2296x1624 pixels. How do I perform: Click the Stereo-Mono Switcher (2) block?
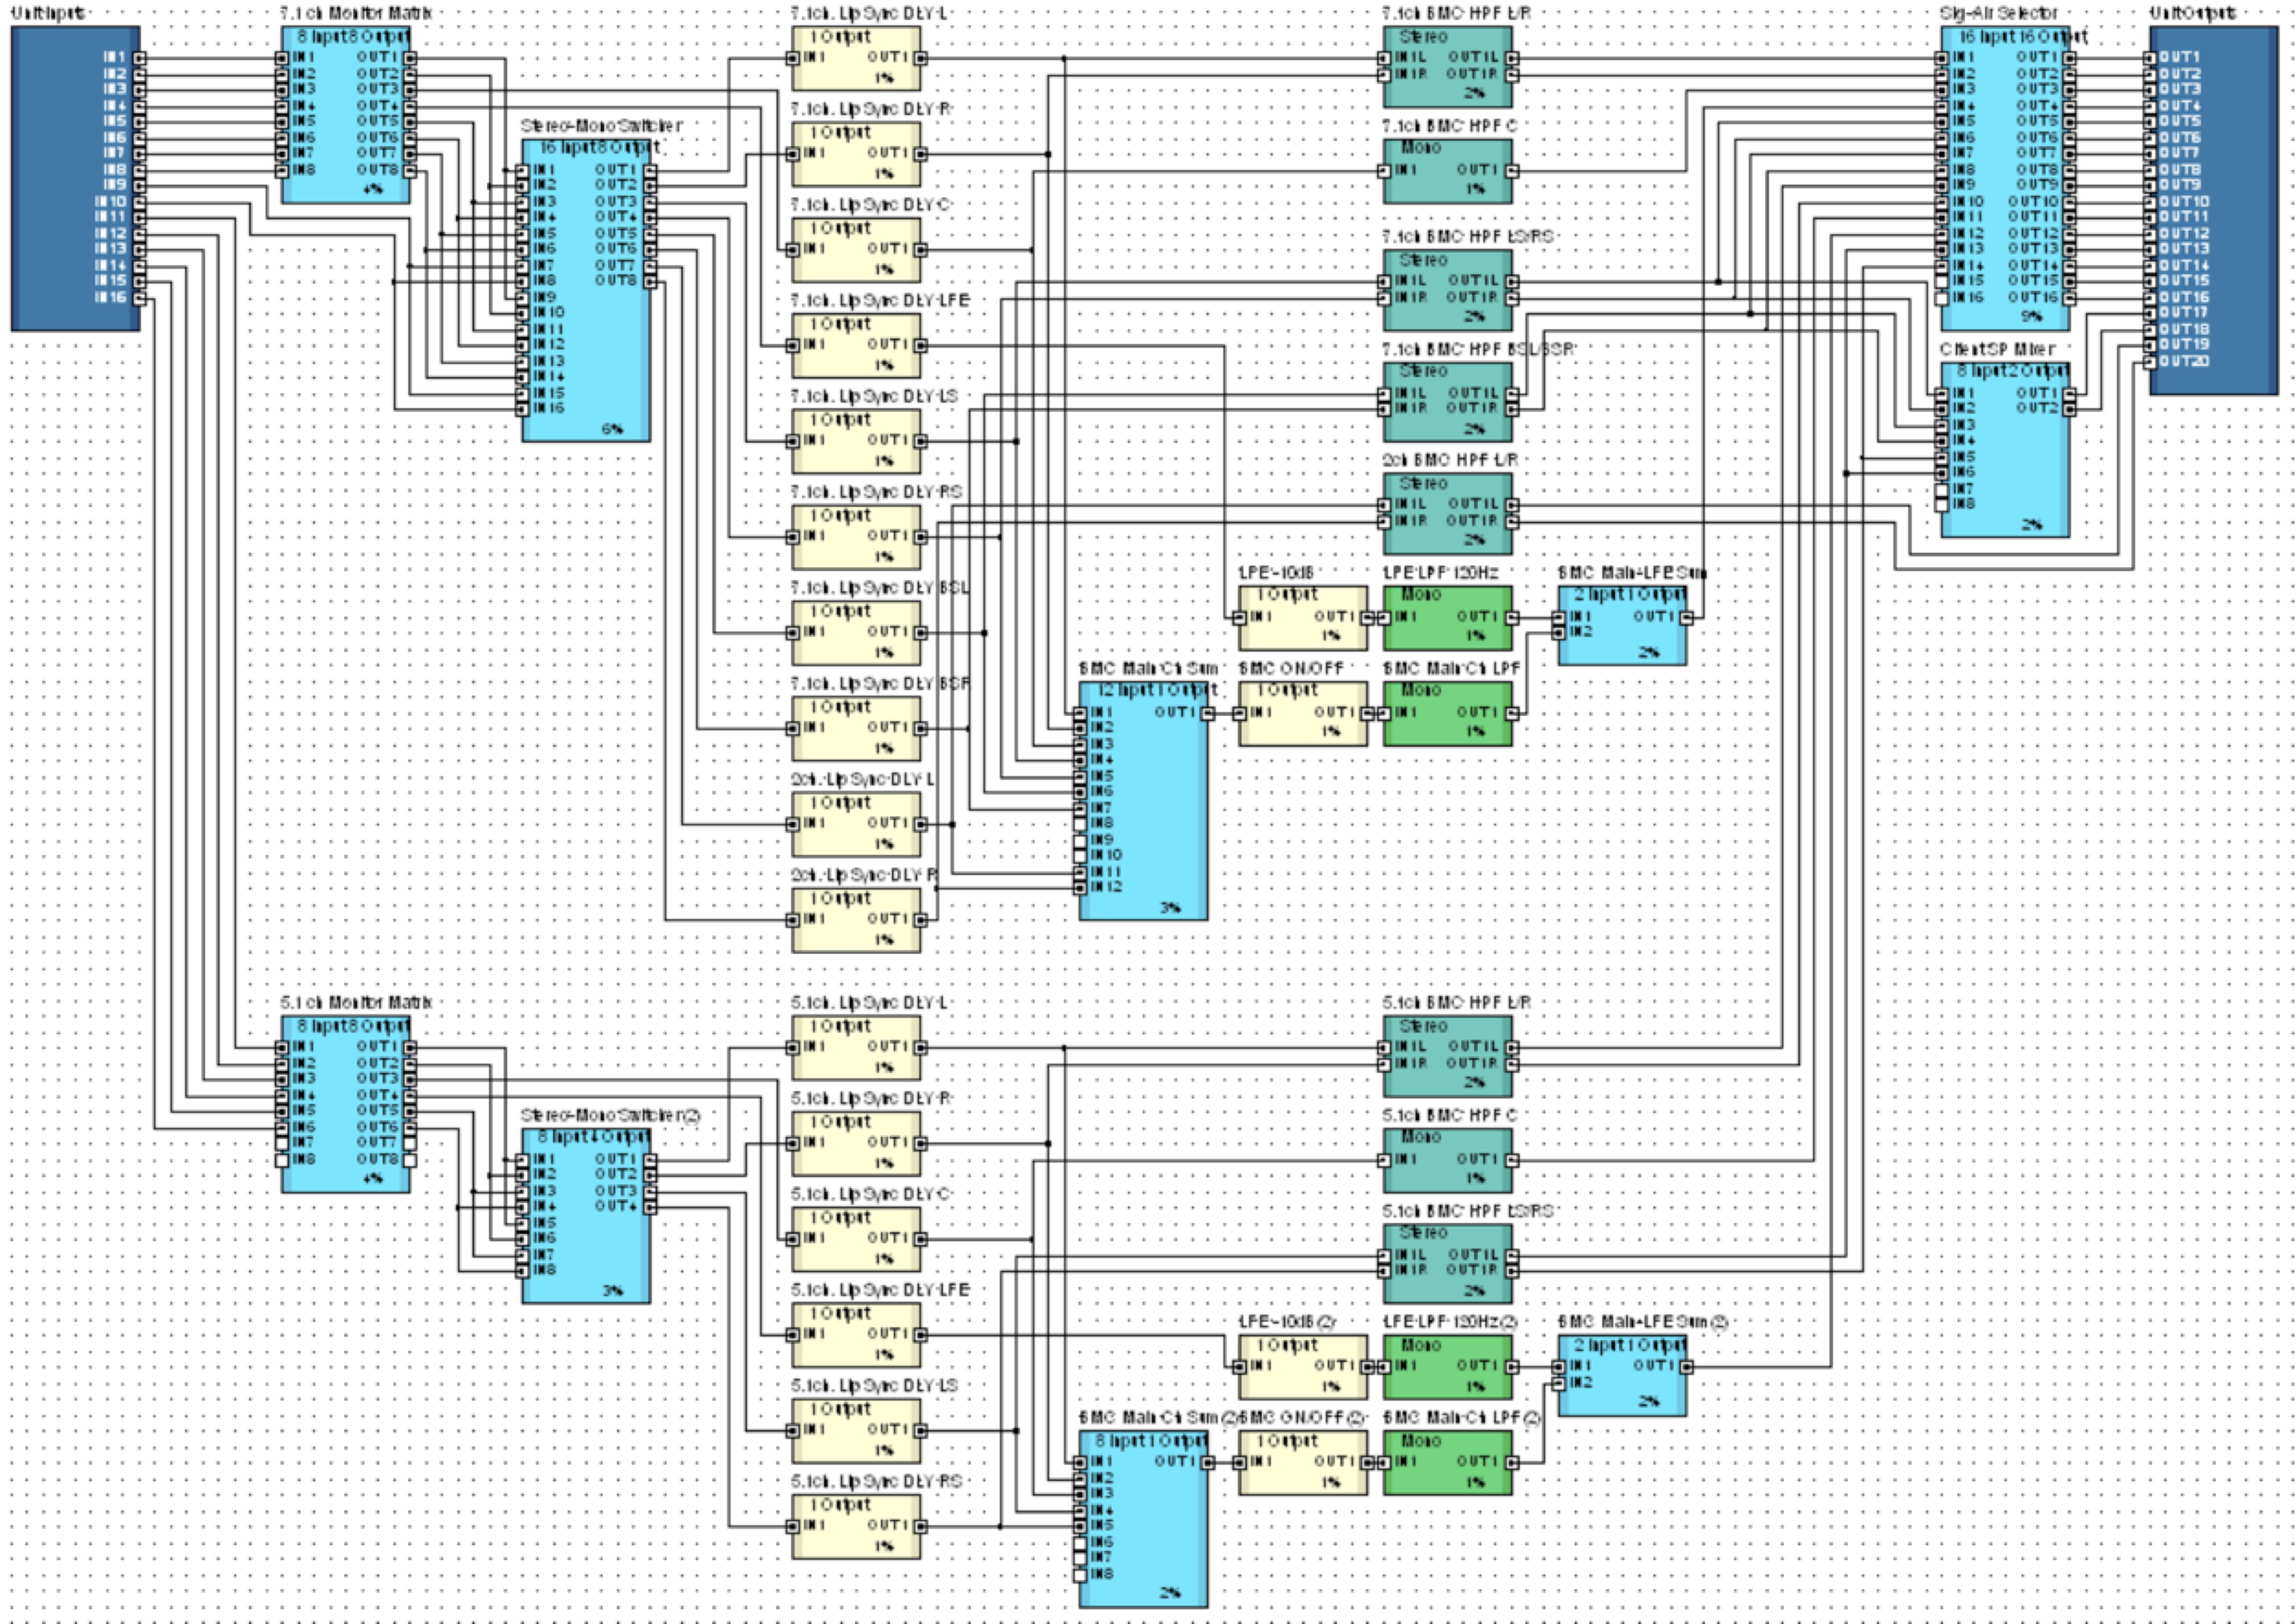pyautogui.click(x=586, y=1216)
